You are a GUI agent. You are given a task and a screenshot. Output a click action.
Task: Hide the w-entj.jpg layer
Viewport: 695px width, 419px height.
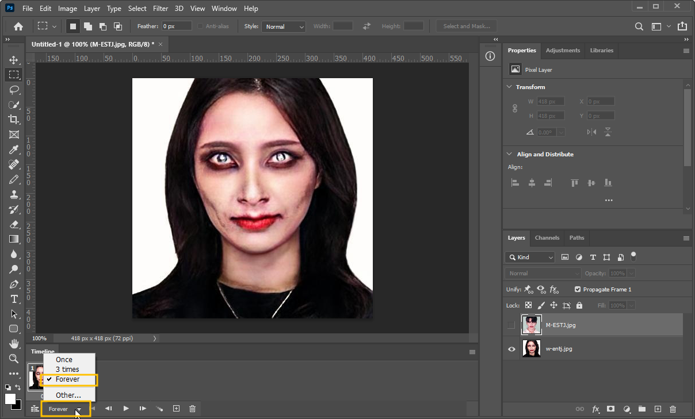511,349
